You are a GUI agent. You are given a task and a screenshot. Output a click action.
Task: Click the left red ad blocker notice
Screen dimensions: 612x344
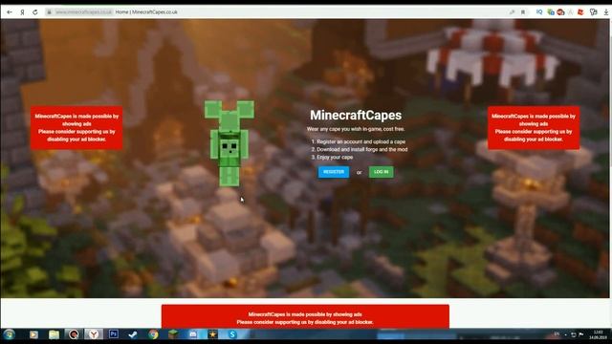[76, 127]
